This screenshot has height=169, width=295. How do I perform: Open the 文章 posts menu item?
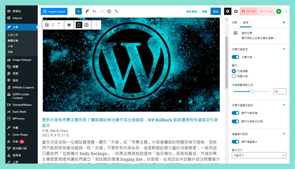(21, 27)
